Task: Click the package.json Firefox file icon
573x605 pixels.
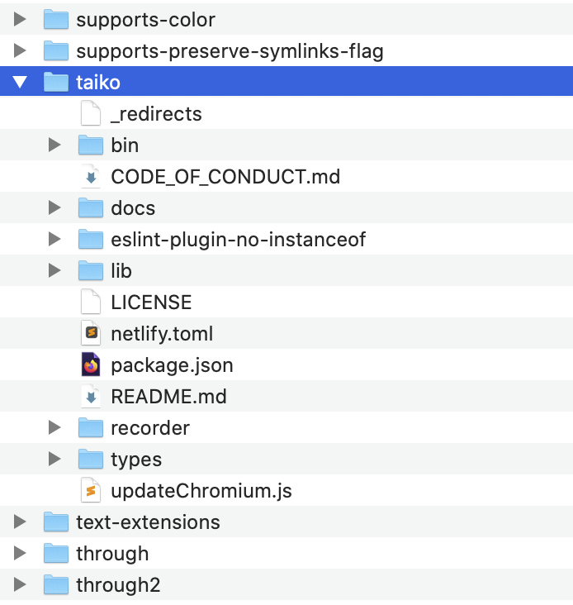Action: coord(91,365)
